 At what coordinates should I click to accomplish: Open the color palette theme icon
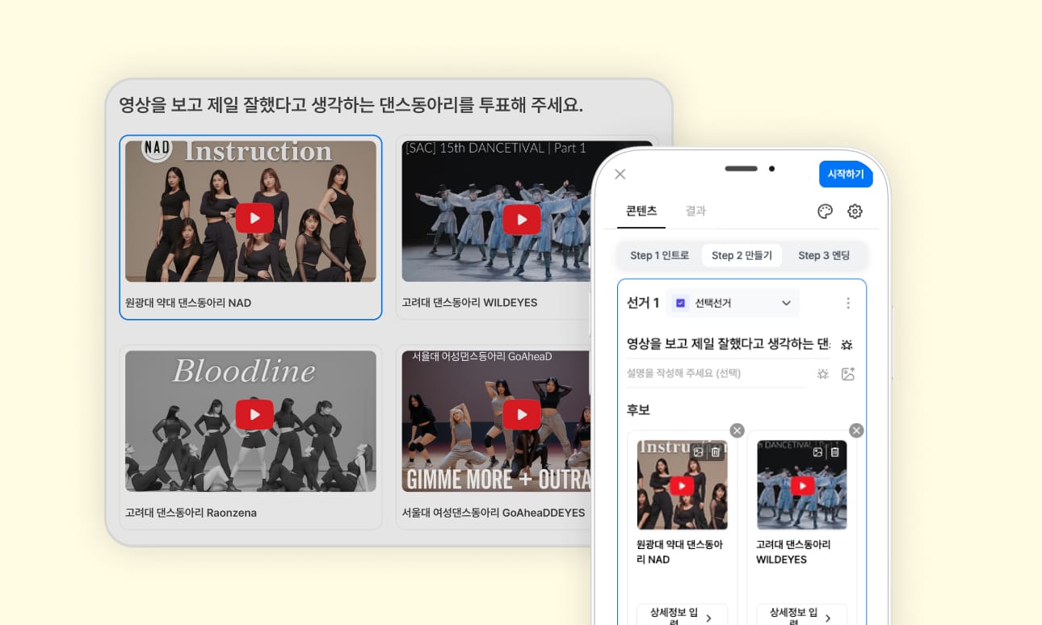tap(825, 212)
